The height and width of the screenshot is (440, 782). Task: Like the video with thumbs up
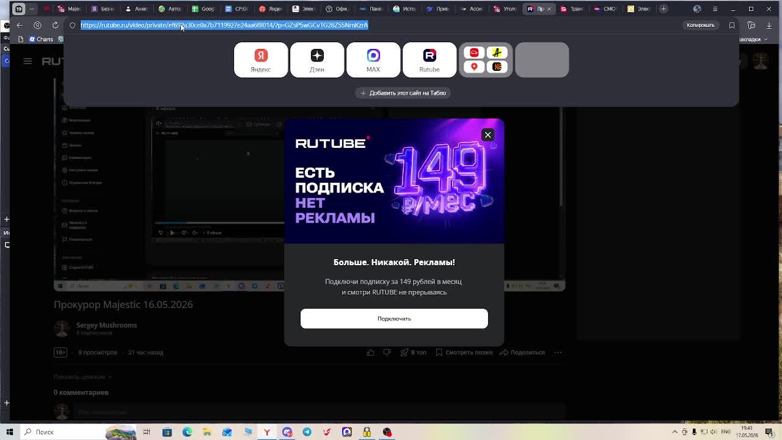370,352
